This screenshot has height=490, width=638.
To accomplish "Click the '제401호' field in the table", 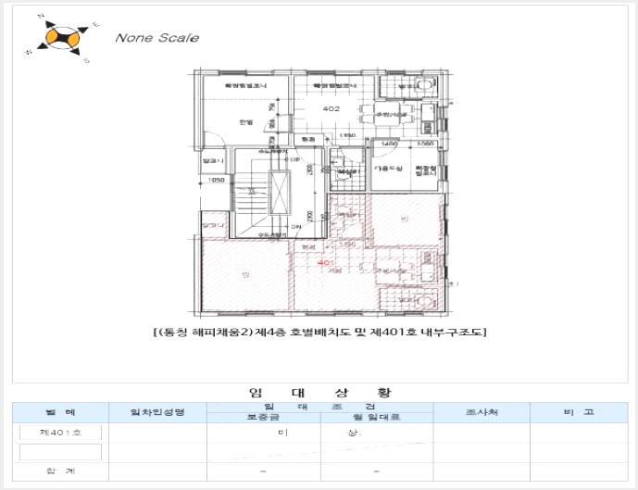I will point(60,433).
